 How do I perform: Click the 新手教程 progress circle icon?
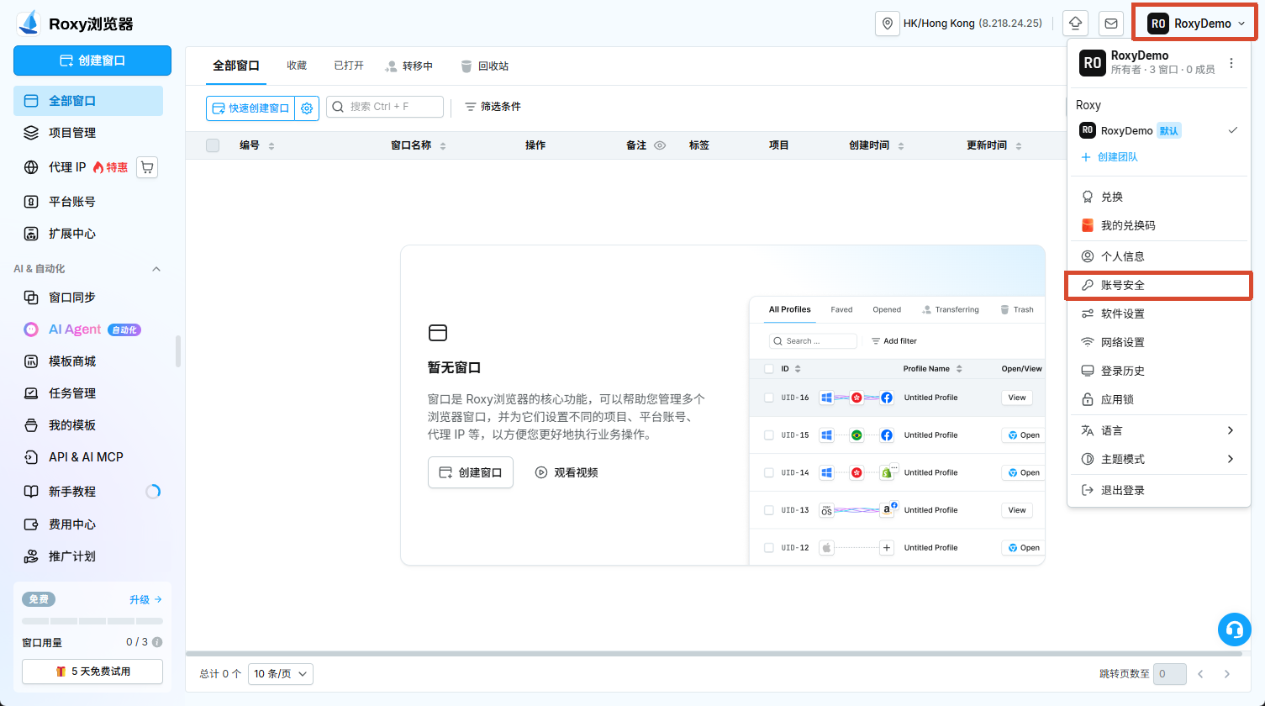pos(153,492)
